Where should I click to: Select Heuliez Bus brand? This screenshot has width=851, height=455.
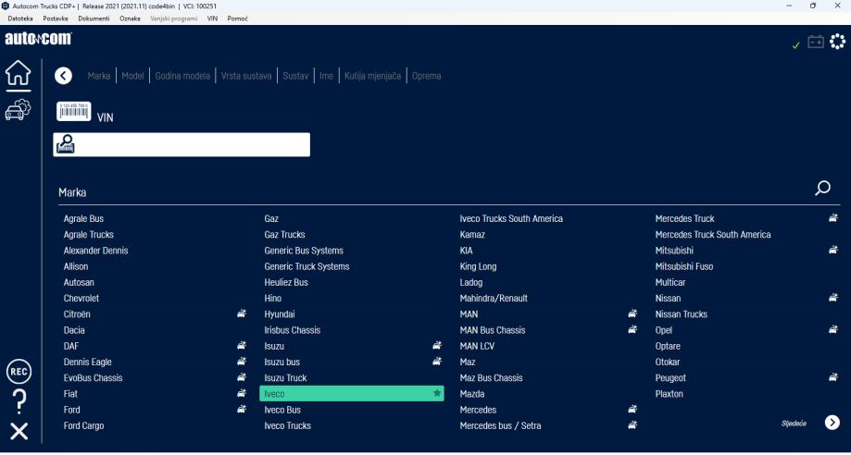tap(286, 283)
